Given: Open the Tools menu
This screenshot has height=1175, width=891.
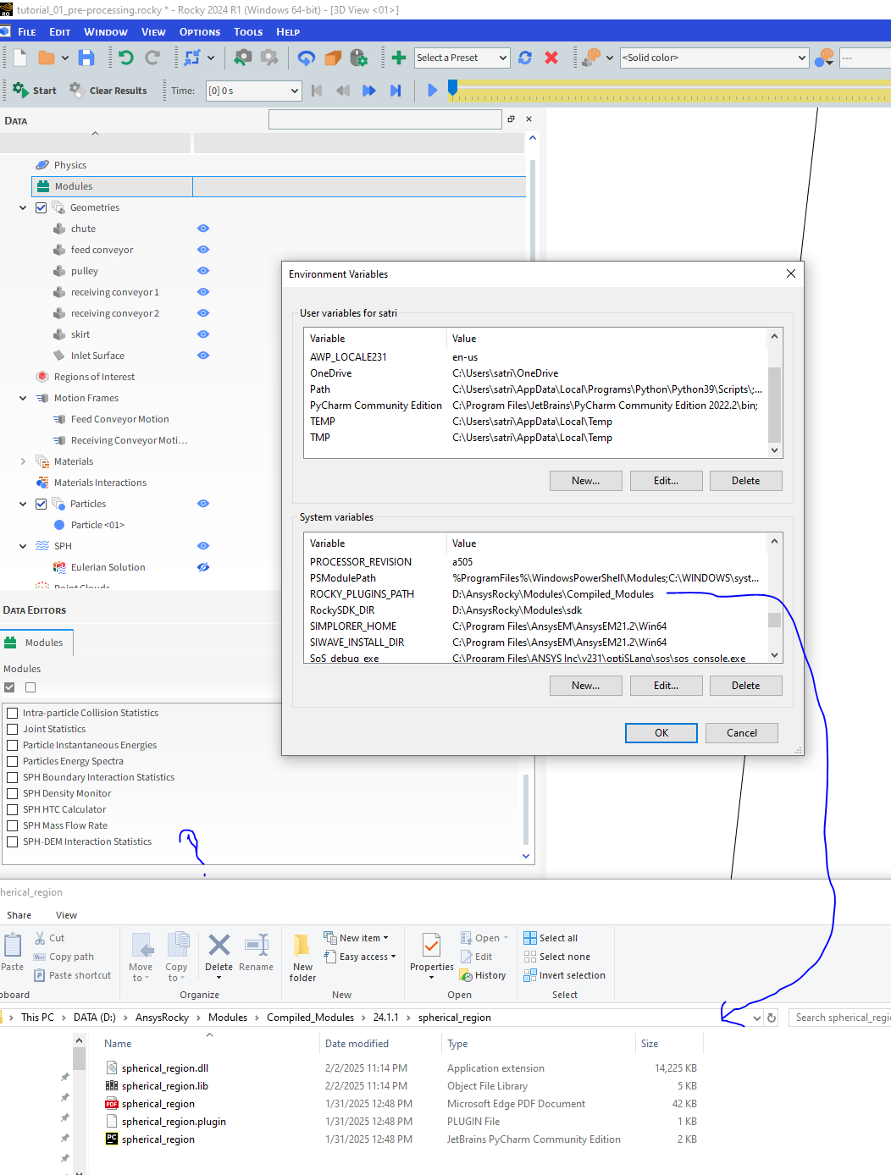Looking at the screenshot, I should tap(248, 32).
